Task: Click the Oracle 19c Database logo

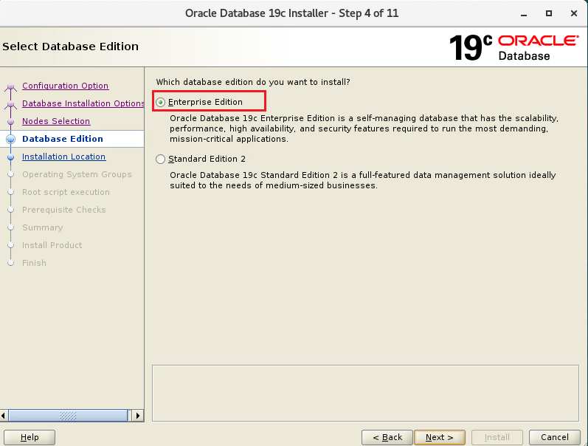Action: coord(513,47)
